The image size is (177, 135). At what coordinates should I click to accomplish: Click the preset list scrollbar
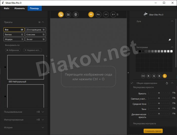[x=47, y=56]
